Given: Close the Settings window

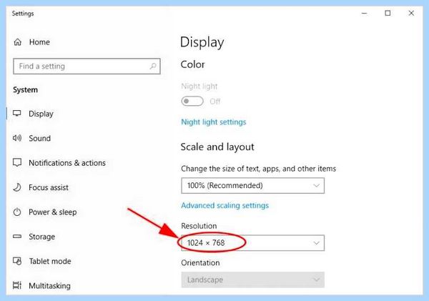Looking at the screenshot, I should pyautogui.click(x=411, y=13).
